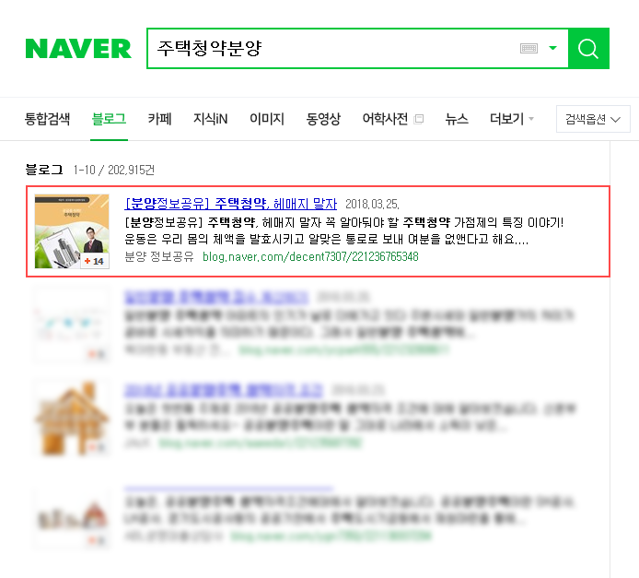Click the first result thumbnail image
The width and height of the screenshot is (639, 578).
[72, 231]
